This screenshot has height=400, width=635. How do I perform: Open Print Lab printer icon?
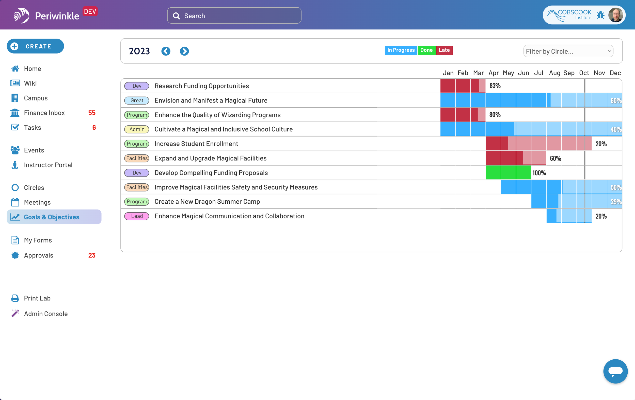click(15, 298)
